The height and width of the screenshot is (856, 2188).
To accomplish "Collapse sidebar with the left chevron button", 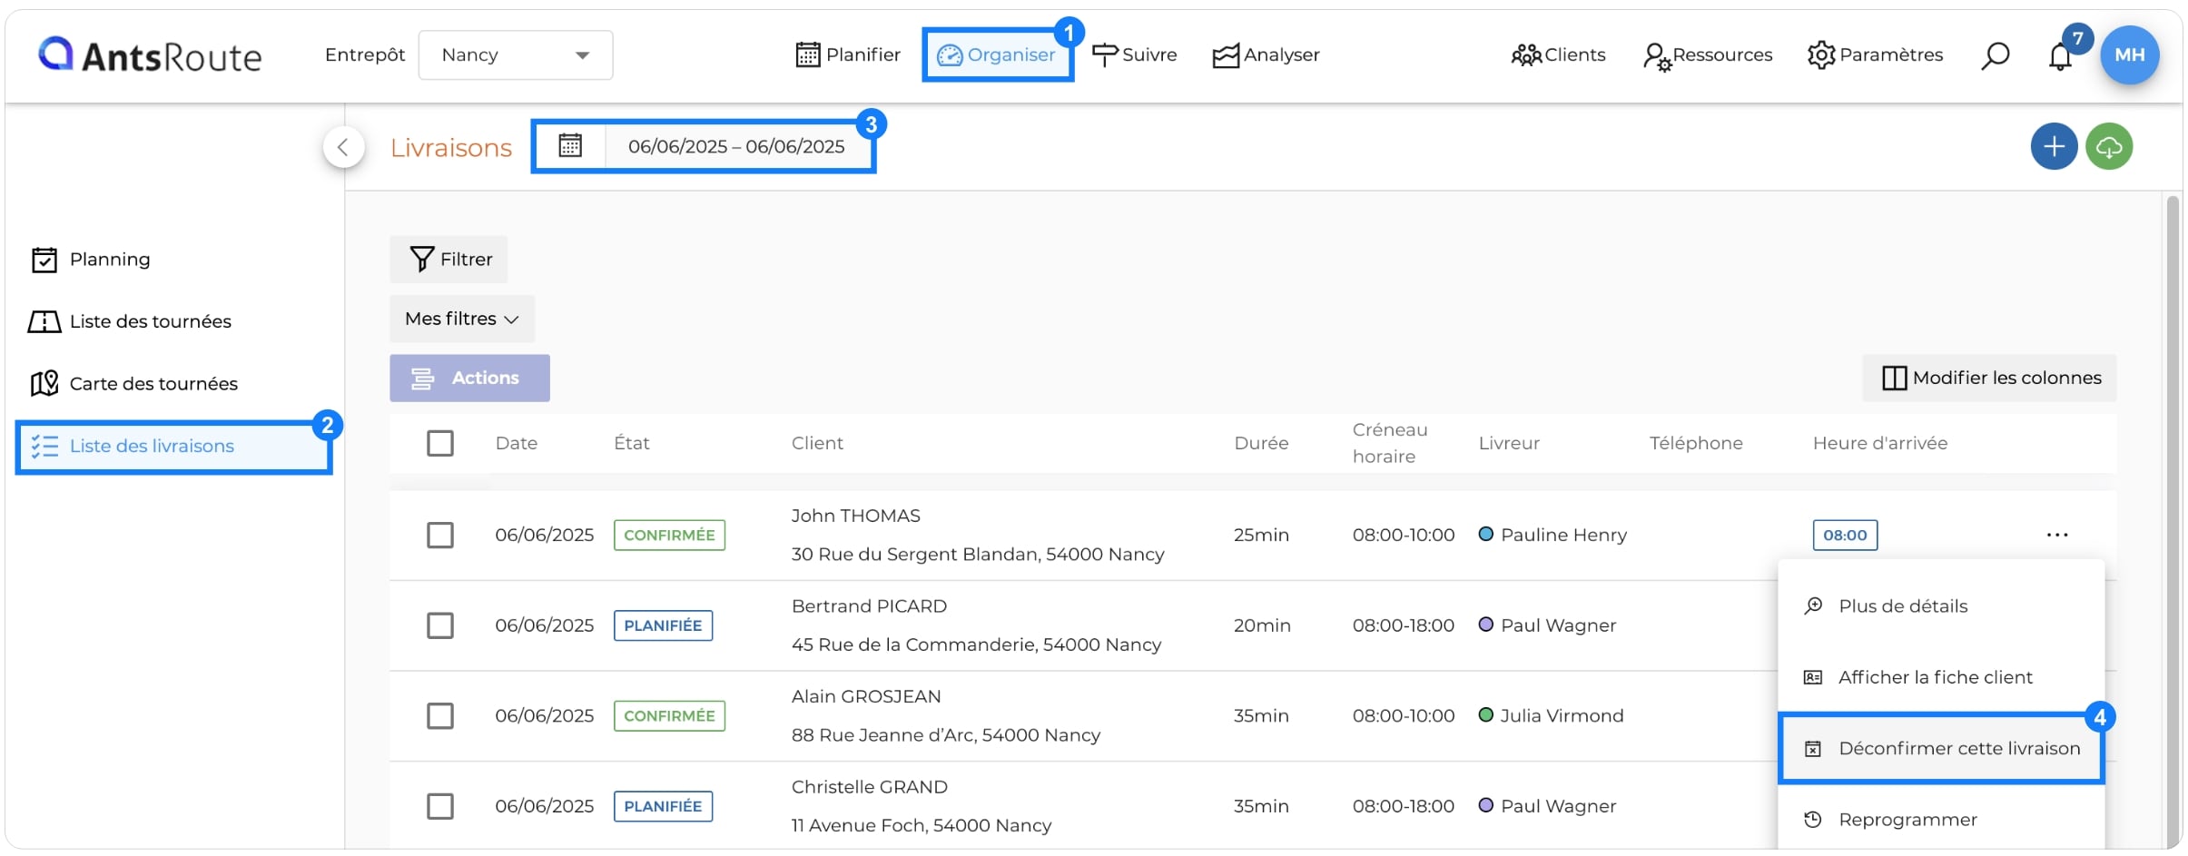I will click(x=343, y=147).
